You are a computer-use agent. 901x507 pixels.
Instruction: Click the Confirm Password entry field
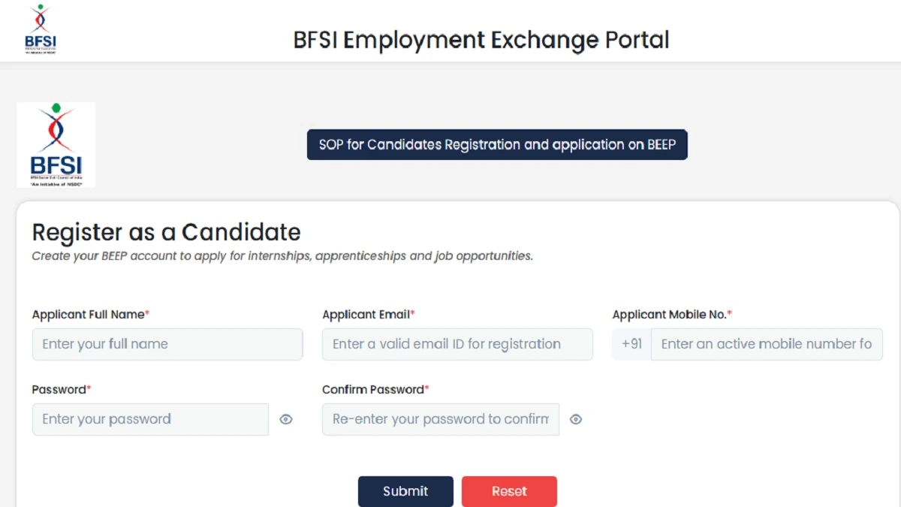click(440, 419)
